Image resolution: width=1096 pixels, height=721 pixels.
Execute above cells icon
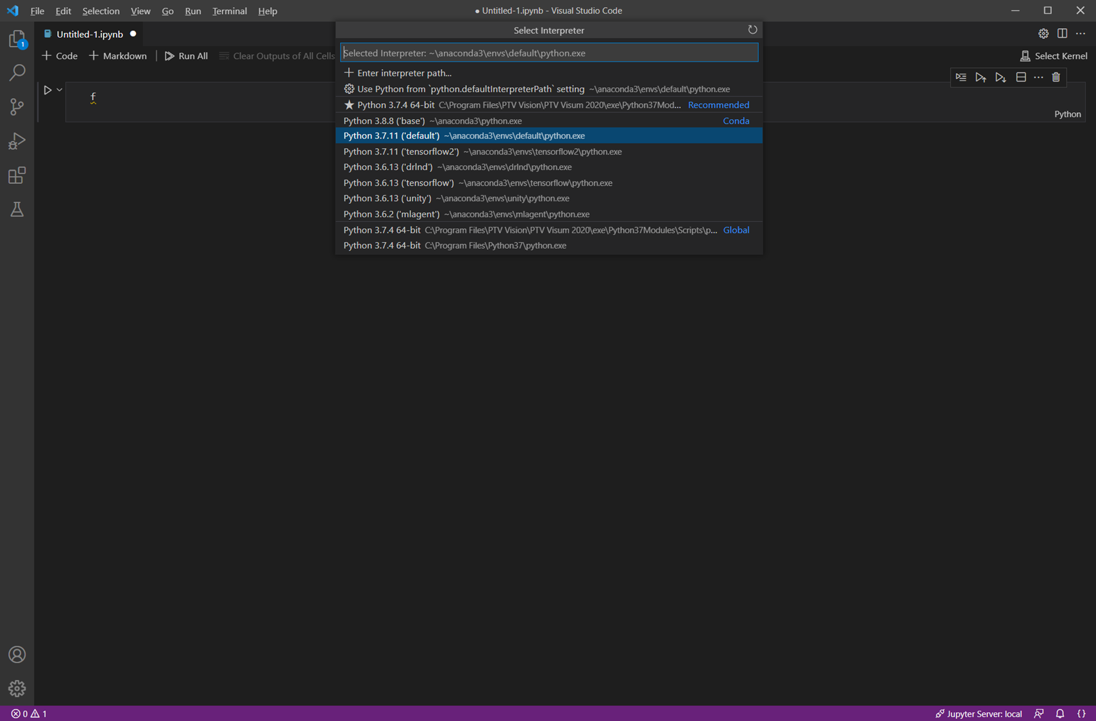pyautogui.click(x=981, y=77)
